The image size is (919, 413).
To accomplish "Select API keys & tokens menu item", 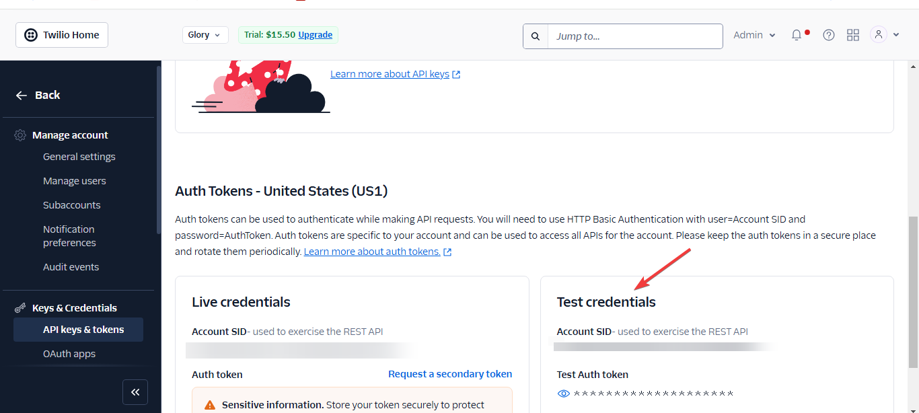I will [x=78, y=330].
